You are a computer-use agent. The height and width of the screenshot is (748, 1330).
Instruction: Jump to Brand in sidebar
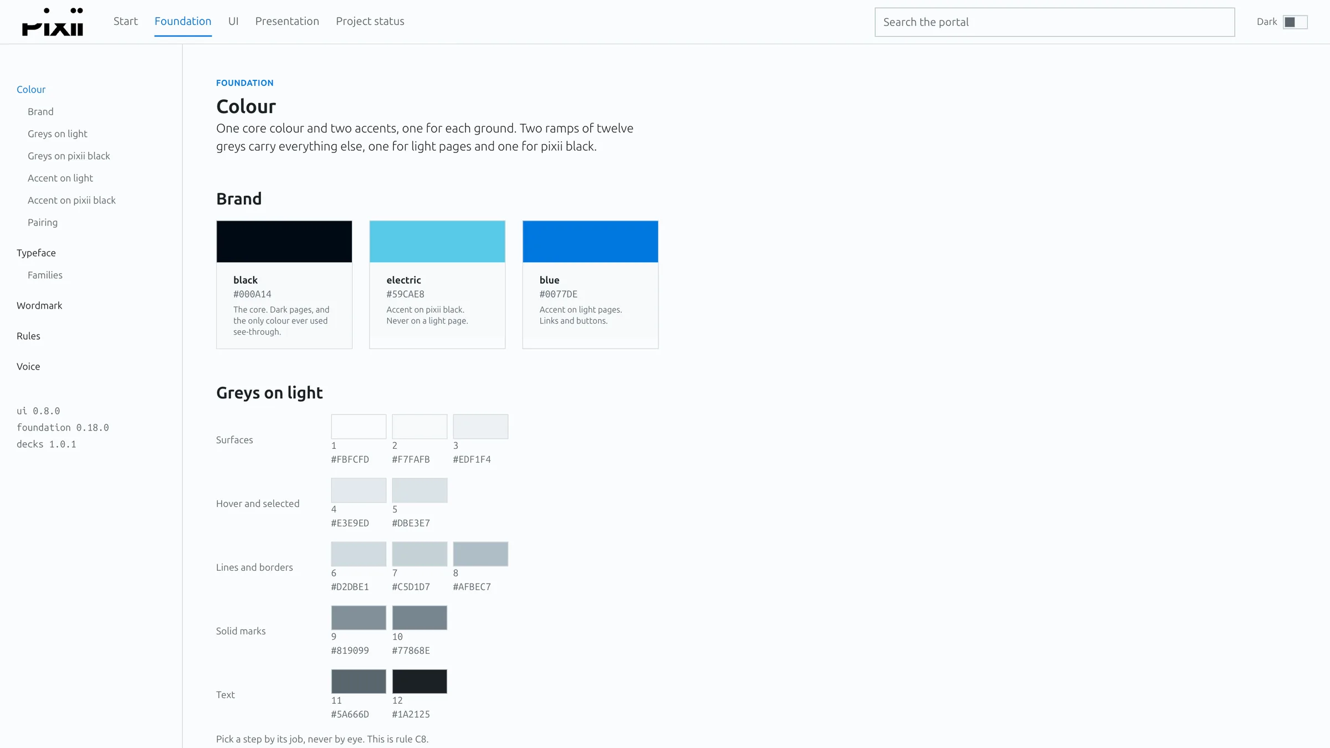tap(40, 111)
